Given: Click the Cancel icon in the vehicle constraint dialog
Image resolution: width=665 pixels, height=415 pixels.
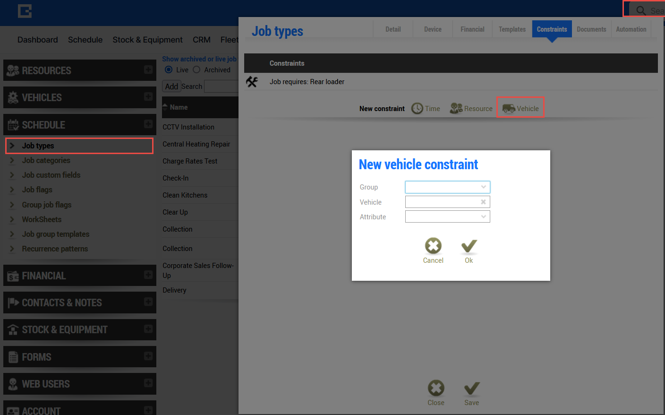Looking at the screenshot, I should click(x=433, y=246).
